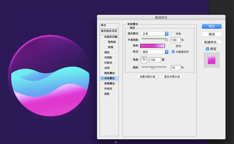Expand the gradient preset picker arrow

(x=166, y=46)
